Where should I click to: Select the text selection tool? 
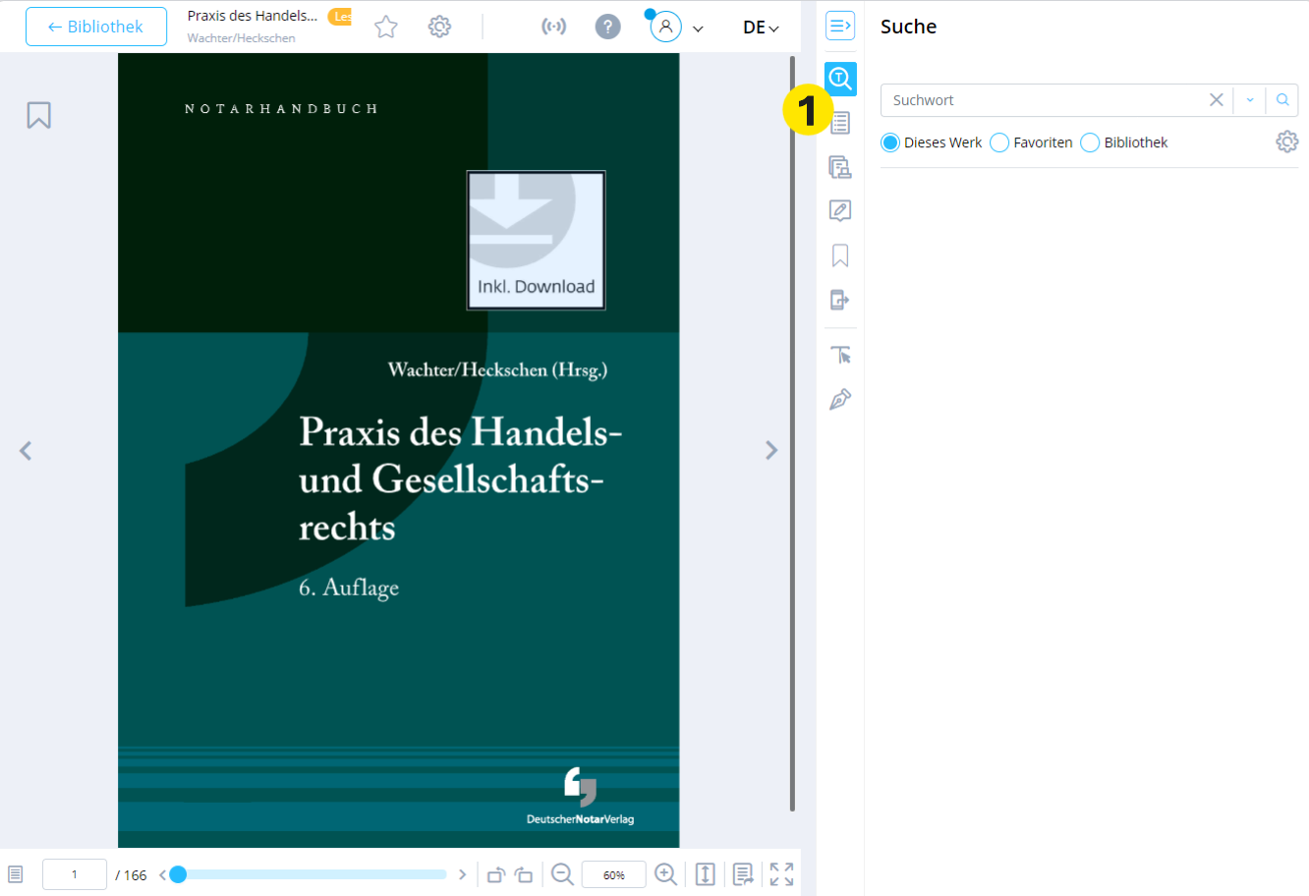tap(840, 355)
